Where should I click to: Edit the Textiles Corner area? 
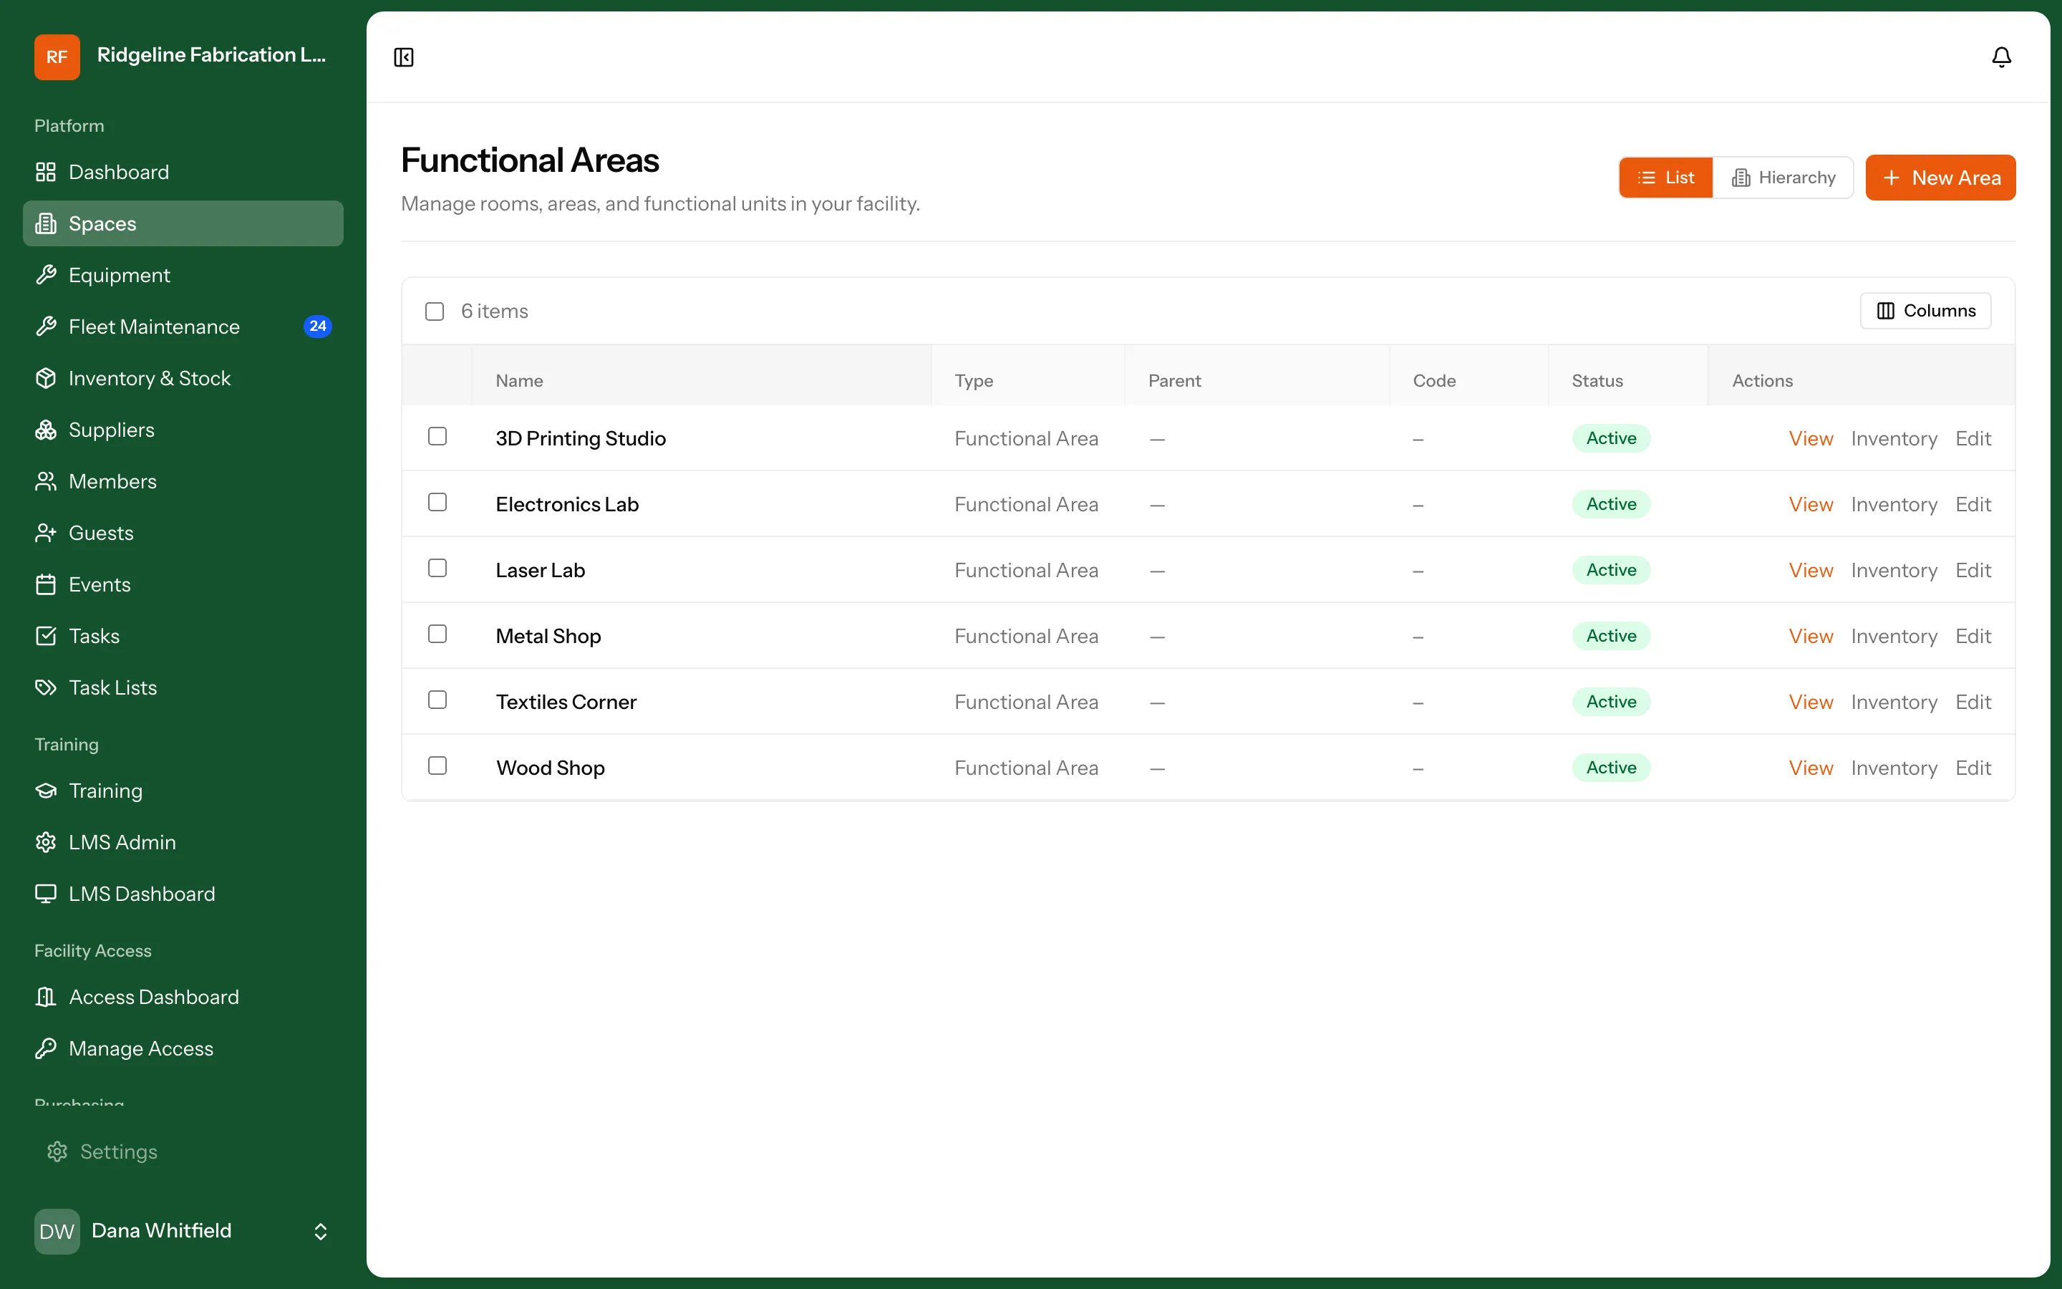click(1973, 703)
